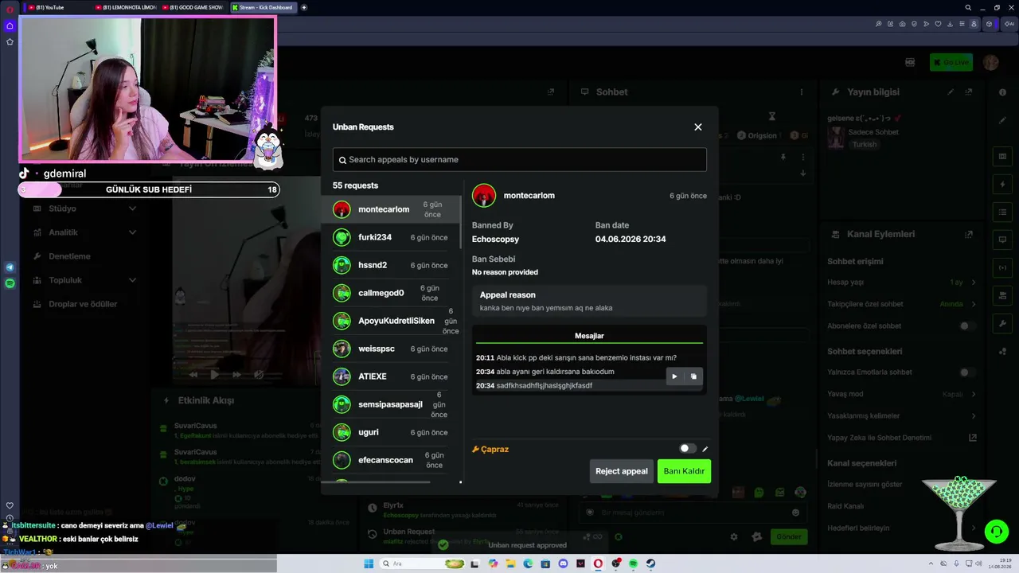The width and height of the screenshot is (1019, 573).
Task: Click the Mesajlar tab
Action: click(x=589, y=336)
